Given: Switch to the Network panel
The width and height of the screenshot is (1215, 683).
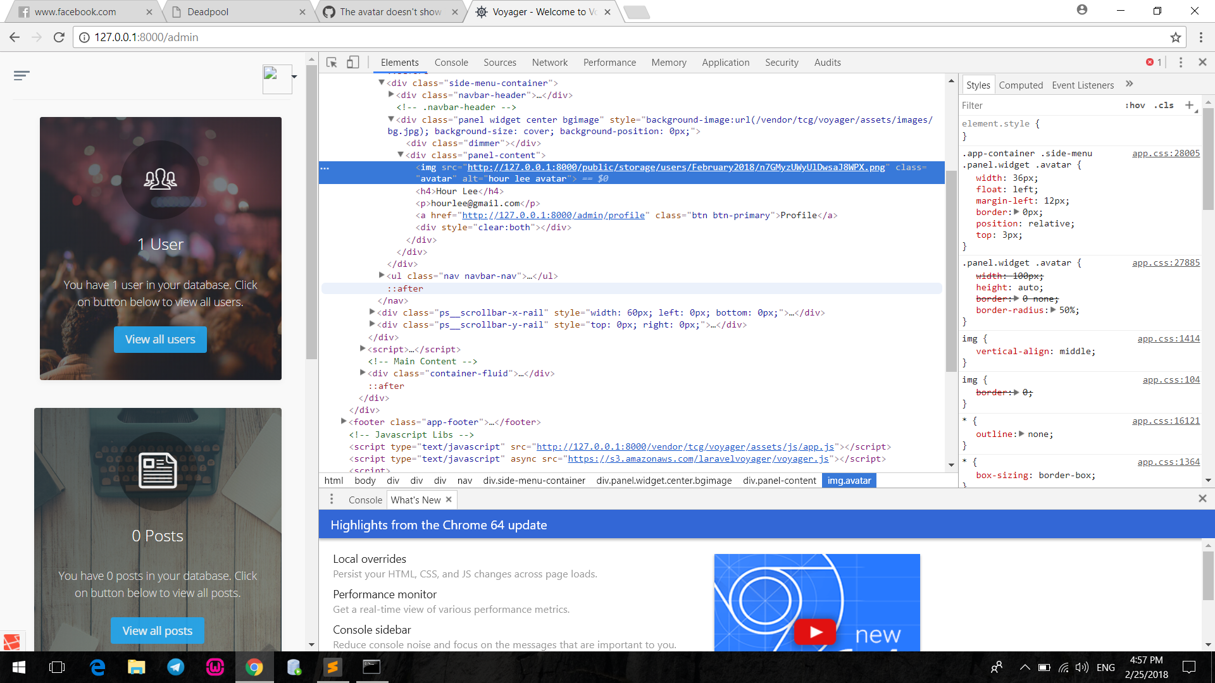Looking at the screenshot, I should 549,62.
